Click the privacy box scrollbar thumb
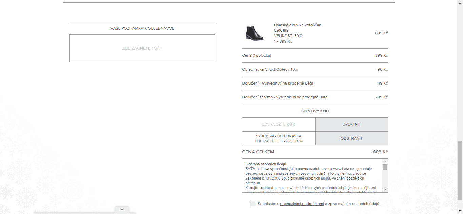463x214 pixels. click(385, 167)
